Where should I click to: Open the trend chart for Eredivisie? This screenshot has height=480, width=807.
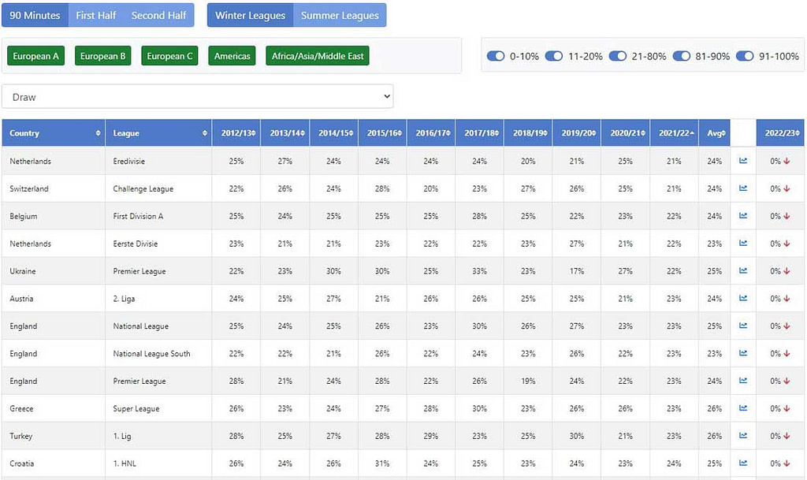pos(742,161)
